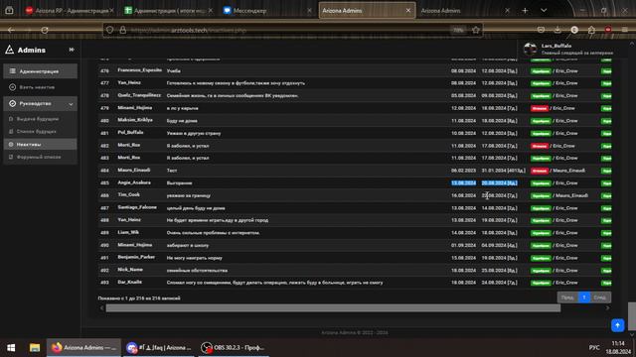
Task: Open the Pocket save icon
Action: pyautogui.click(x=541, y=30)
